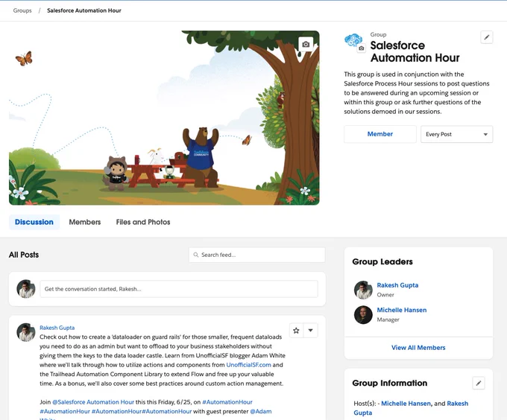The image size is (507, 420).
Task: Click Rakesh's avatar in Group Leaders
Action: coord(363,290)
